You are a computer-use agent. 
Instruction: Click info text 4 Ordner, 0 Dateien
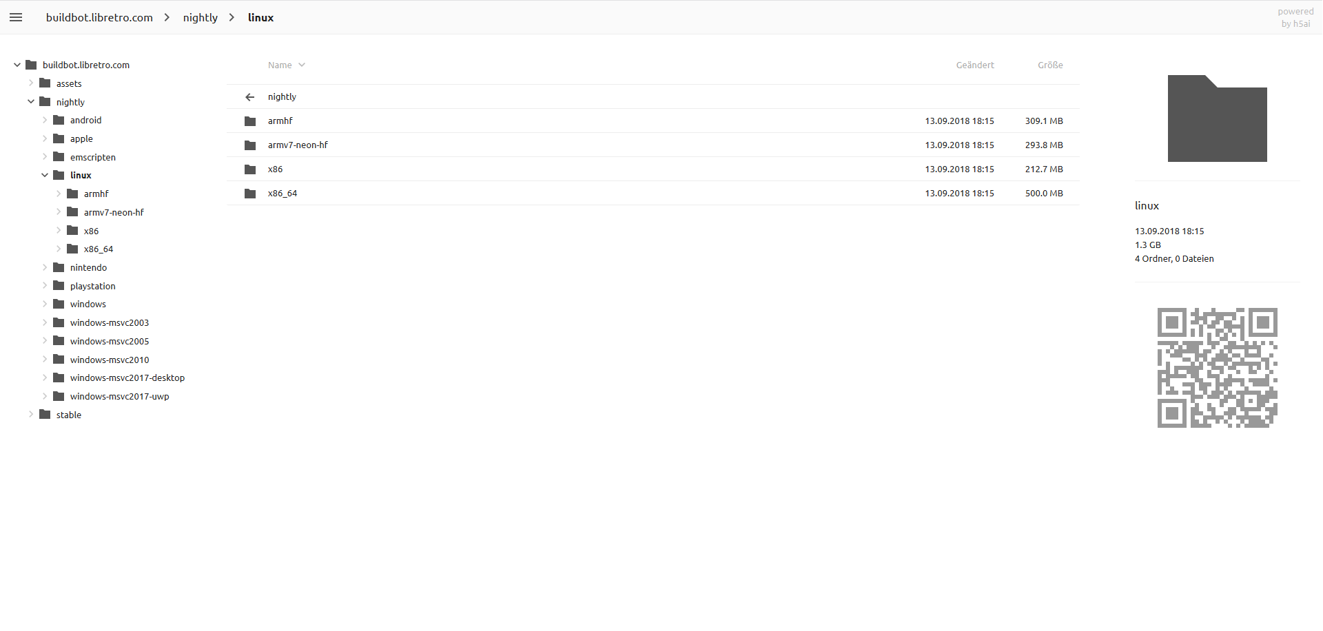click(1174, 258)
